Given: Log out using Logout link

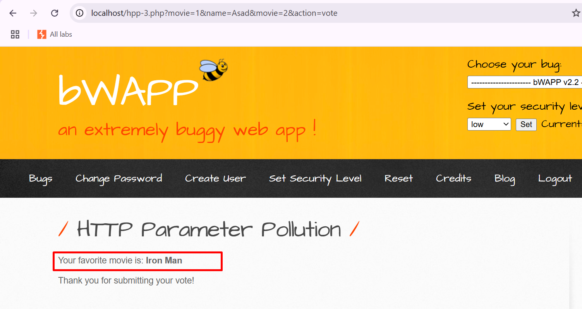Looking at the screenshot, I should (x=555, y=178).
